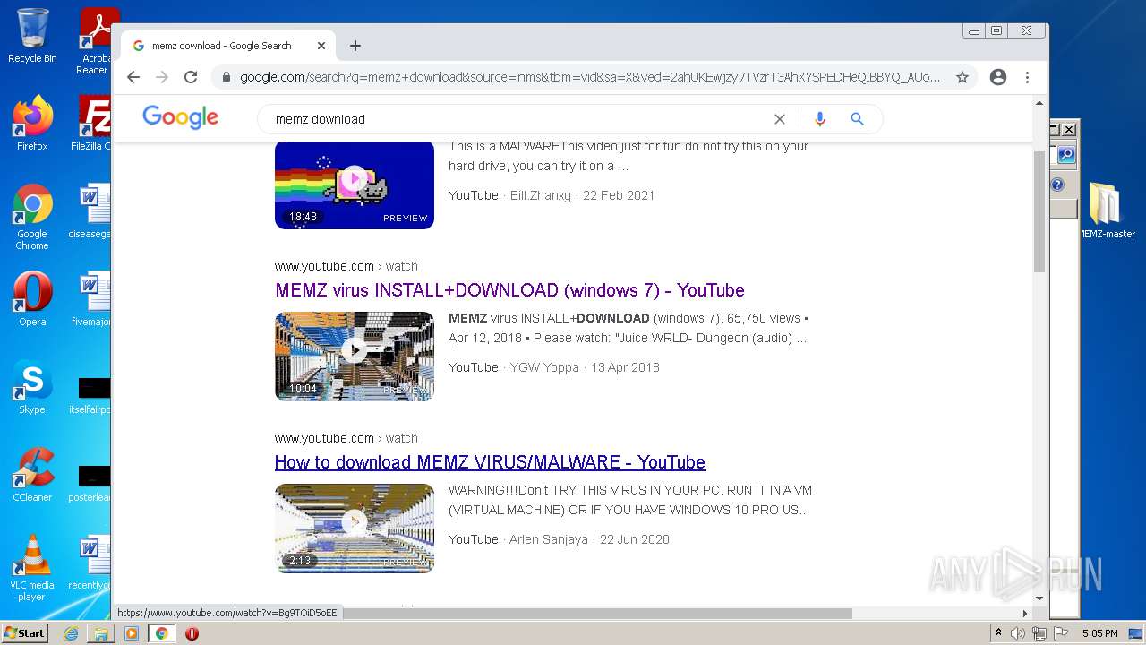
Task: Click Arlen Sanjaya channel text
Action: [549, 539]
